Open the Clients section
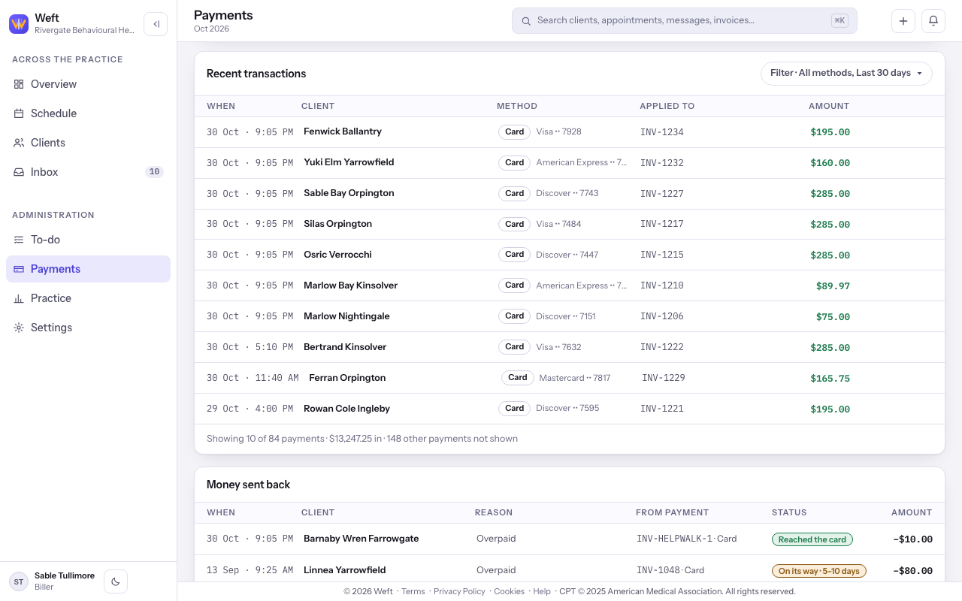Image resolution: width=962 pixels, height=601 pixels. (88, 143)
